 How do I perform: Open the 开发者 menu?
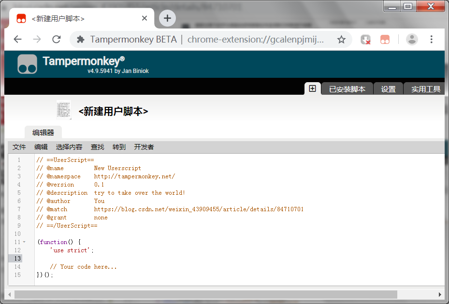pyautogui.click(x=144, y=147)
